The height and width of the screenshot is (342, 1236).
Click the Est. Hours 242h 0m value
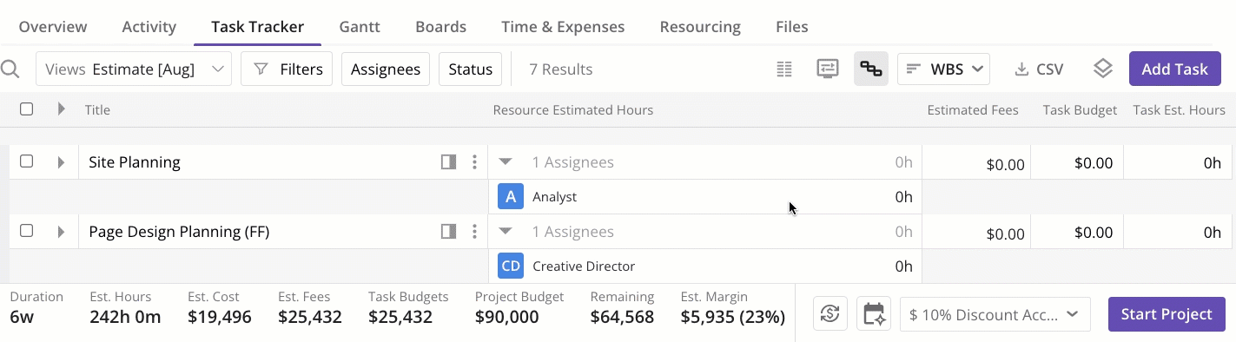125,317
